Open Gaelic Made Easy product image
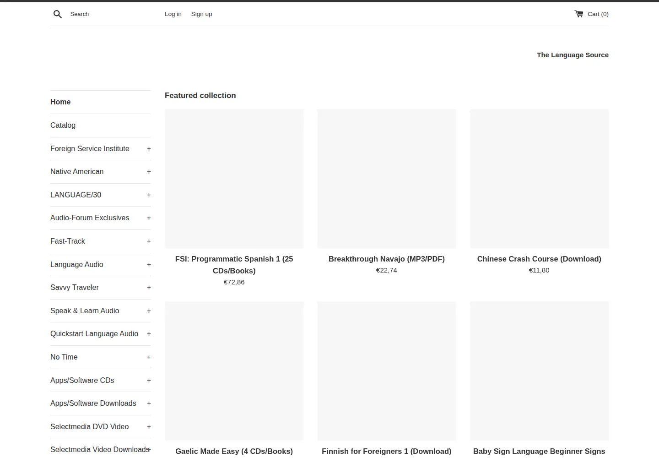The width and height of the screenshot is (659, 458). (234, 371)
